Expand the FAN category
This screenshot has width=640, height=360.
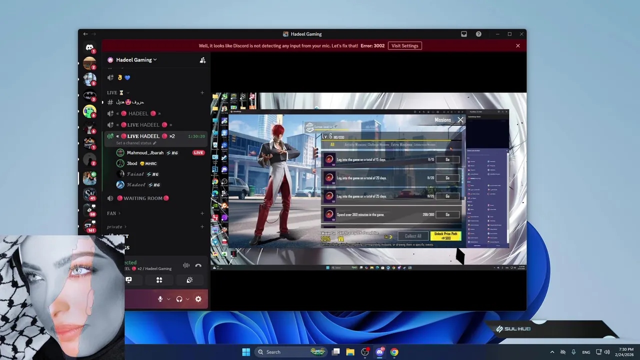pyautogui.click(x=113, y=213)
